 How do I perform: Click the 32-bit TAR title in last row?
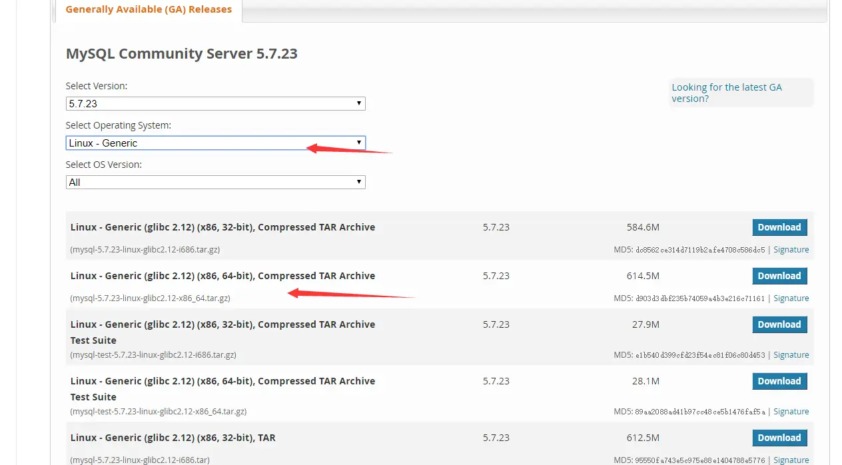click(173, 438)
